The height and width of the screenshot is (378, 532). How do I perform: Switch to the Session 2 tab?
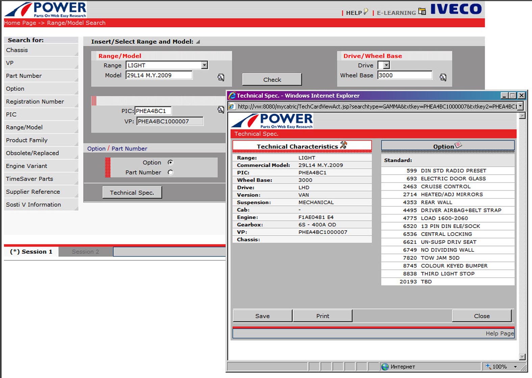(85, 252)
